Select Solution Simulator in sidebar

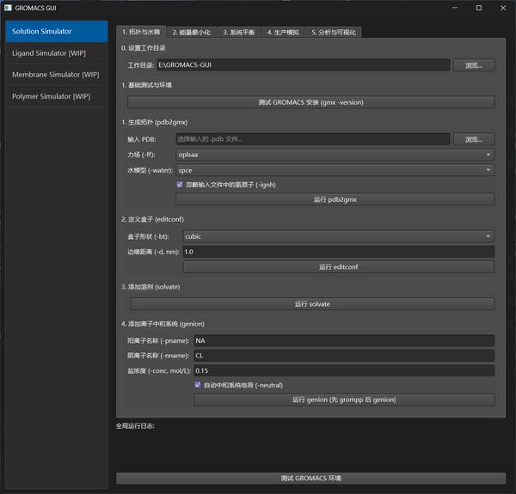[57, 32]
